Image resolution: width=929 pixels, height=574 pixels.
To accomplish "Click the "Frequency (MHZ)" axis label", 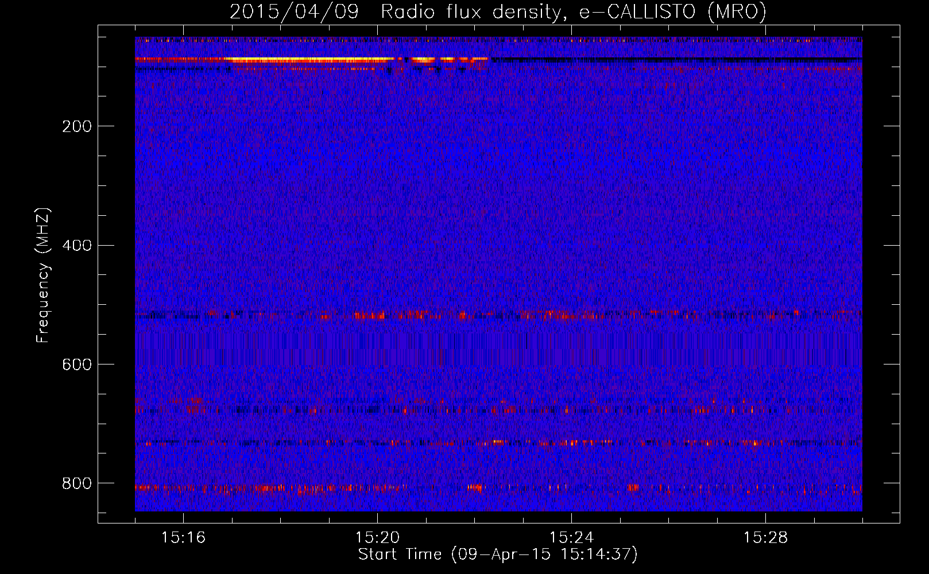I will click(x=43, y=276).
